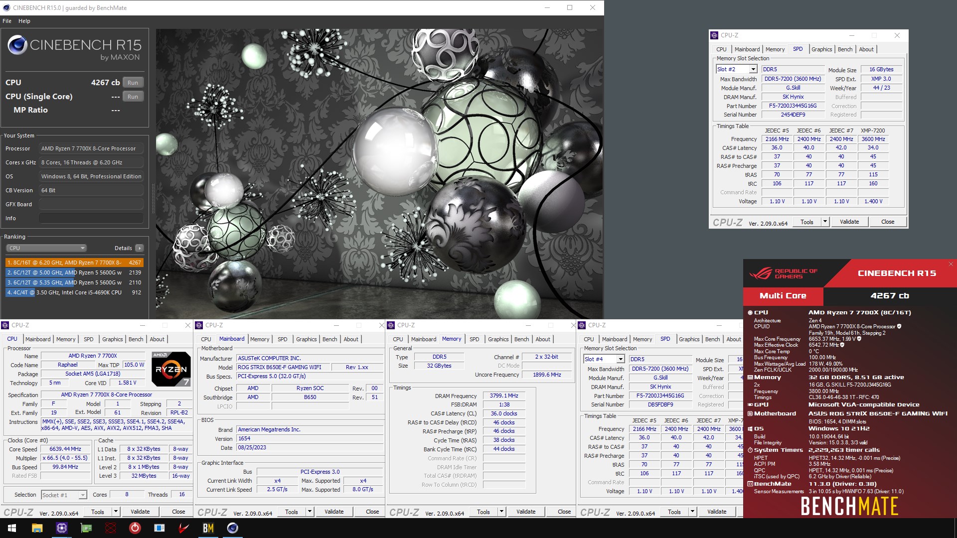Expand Tools arrow in the CPU-Z CPU tab window

[x=116, y=512]
